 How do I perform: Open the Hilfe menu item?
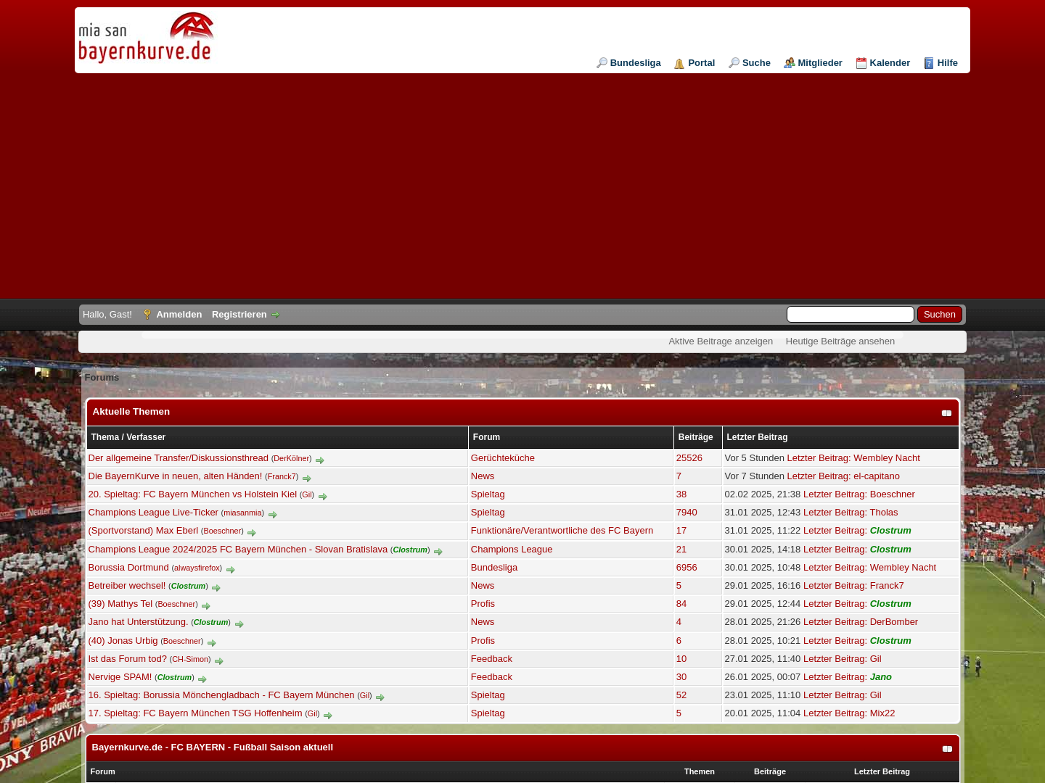[x=940, y=63]
